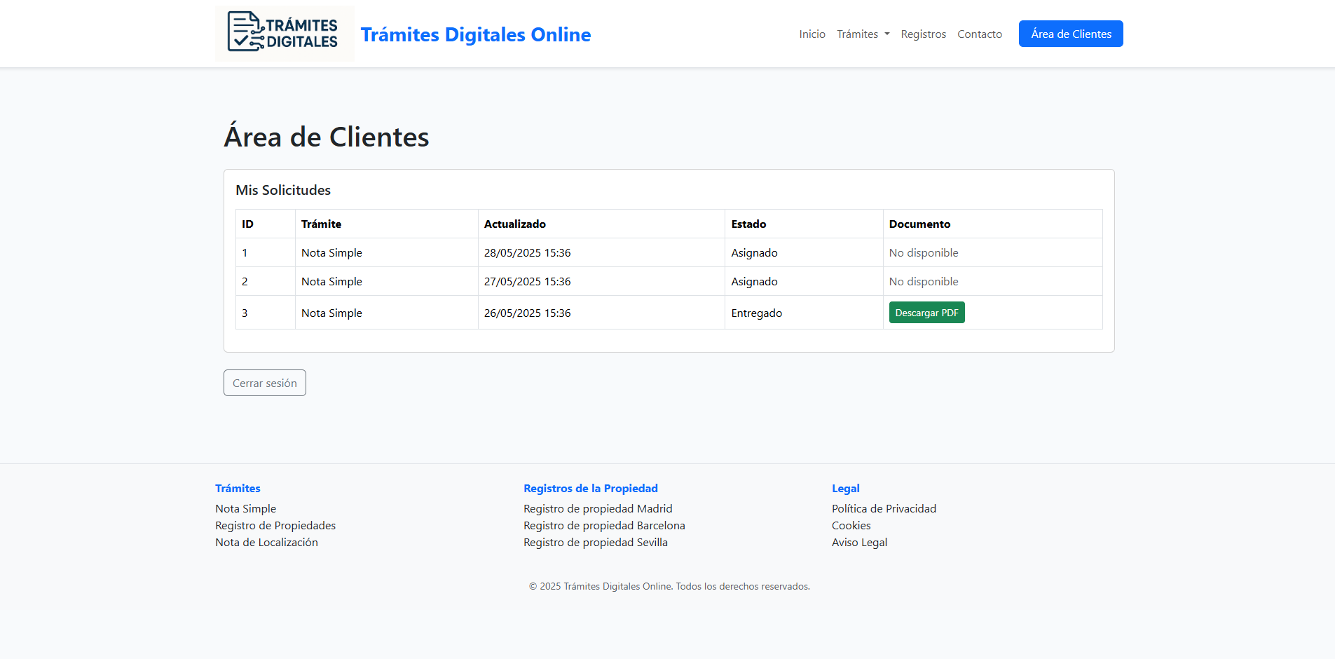This screenshot has height=659, width=1335.
Task: Select Registro de propiedad Barcelona
Action: 604,525
